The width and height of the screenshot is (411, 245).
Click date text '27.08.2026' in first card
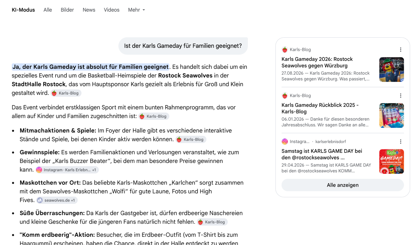[292, 73]
